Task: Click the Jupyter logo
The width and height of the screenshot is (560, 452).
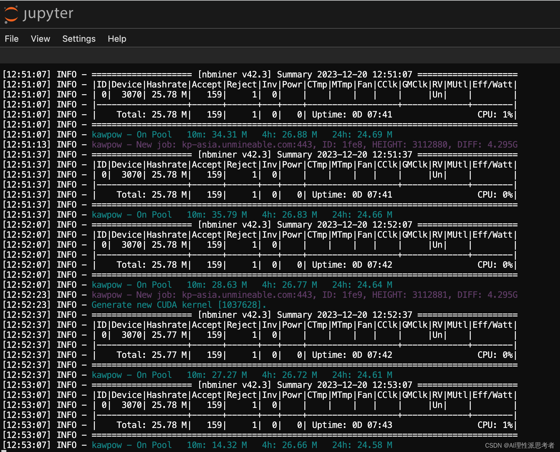Action: click(38, 14)
